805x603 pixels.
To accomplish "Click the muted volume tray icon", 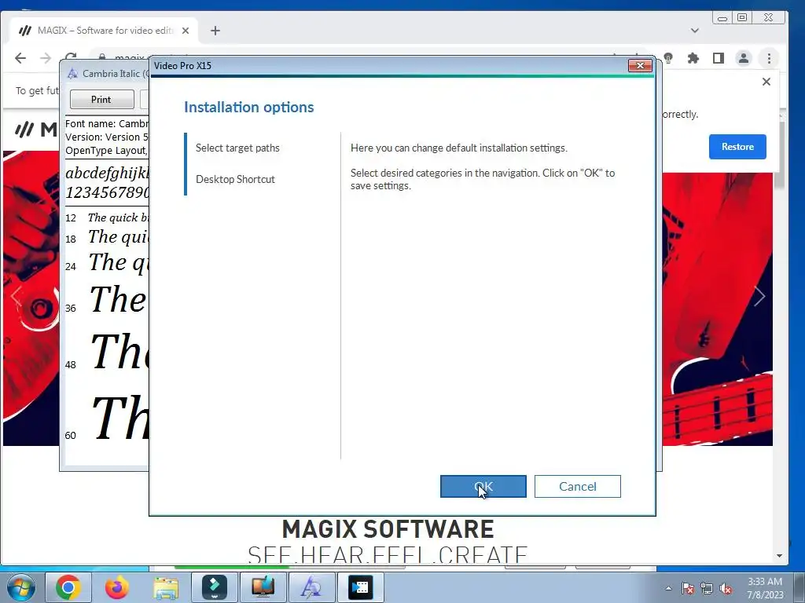I will (x=726, y=588).
